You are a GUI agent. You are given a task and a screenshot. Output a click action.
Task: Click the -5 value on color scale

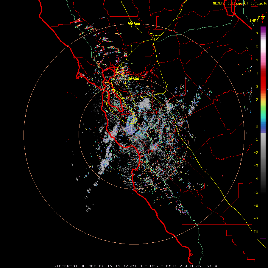[x=256, y=192]
